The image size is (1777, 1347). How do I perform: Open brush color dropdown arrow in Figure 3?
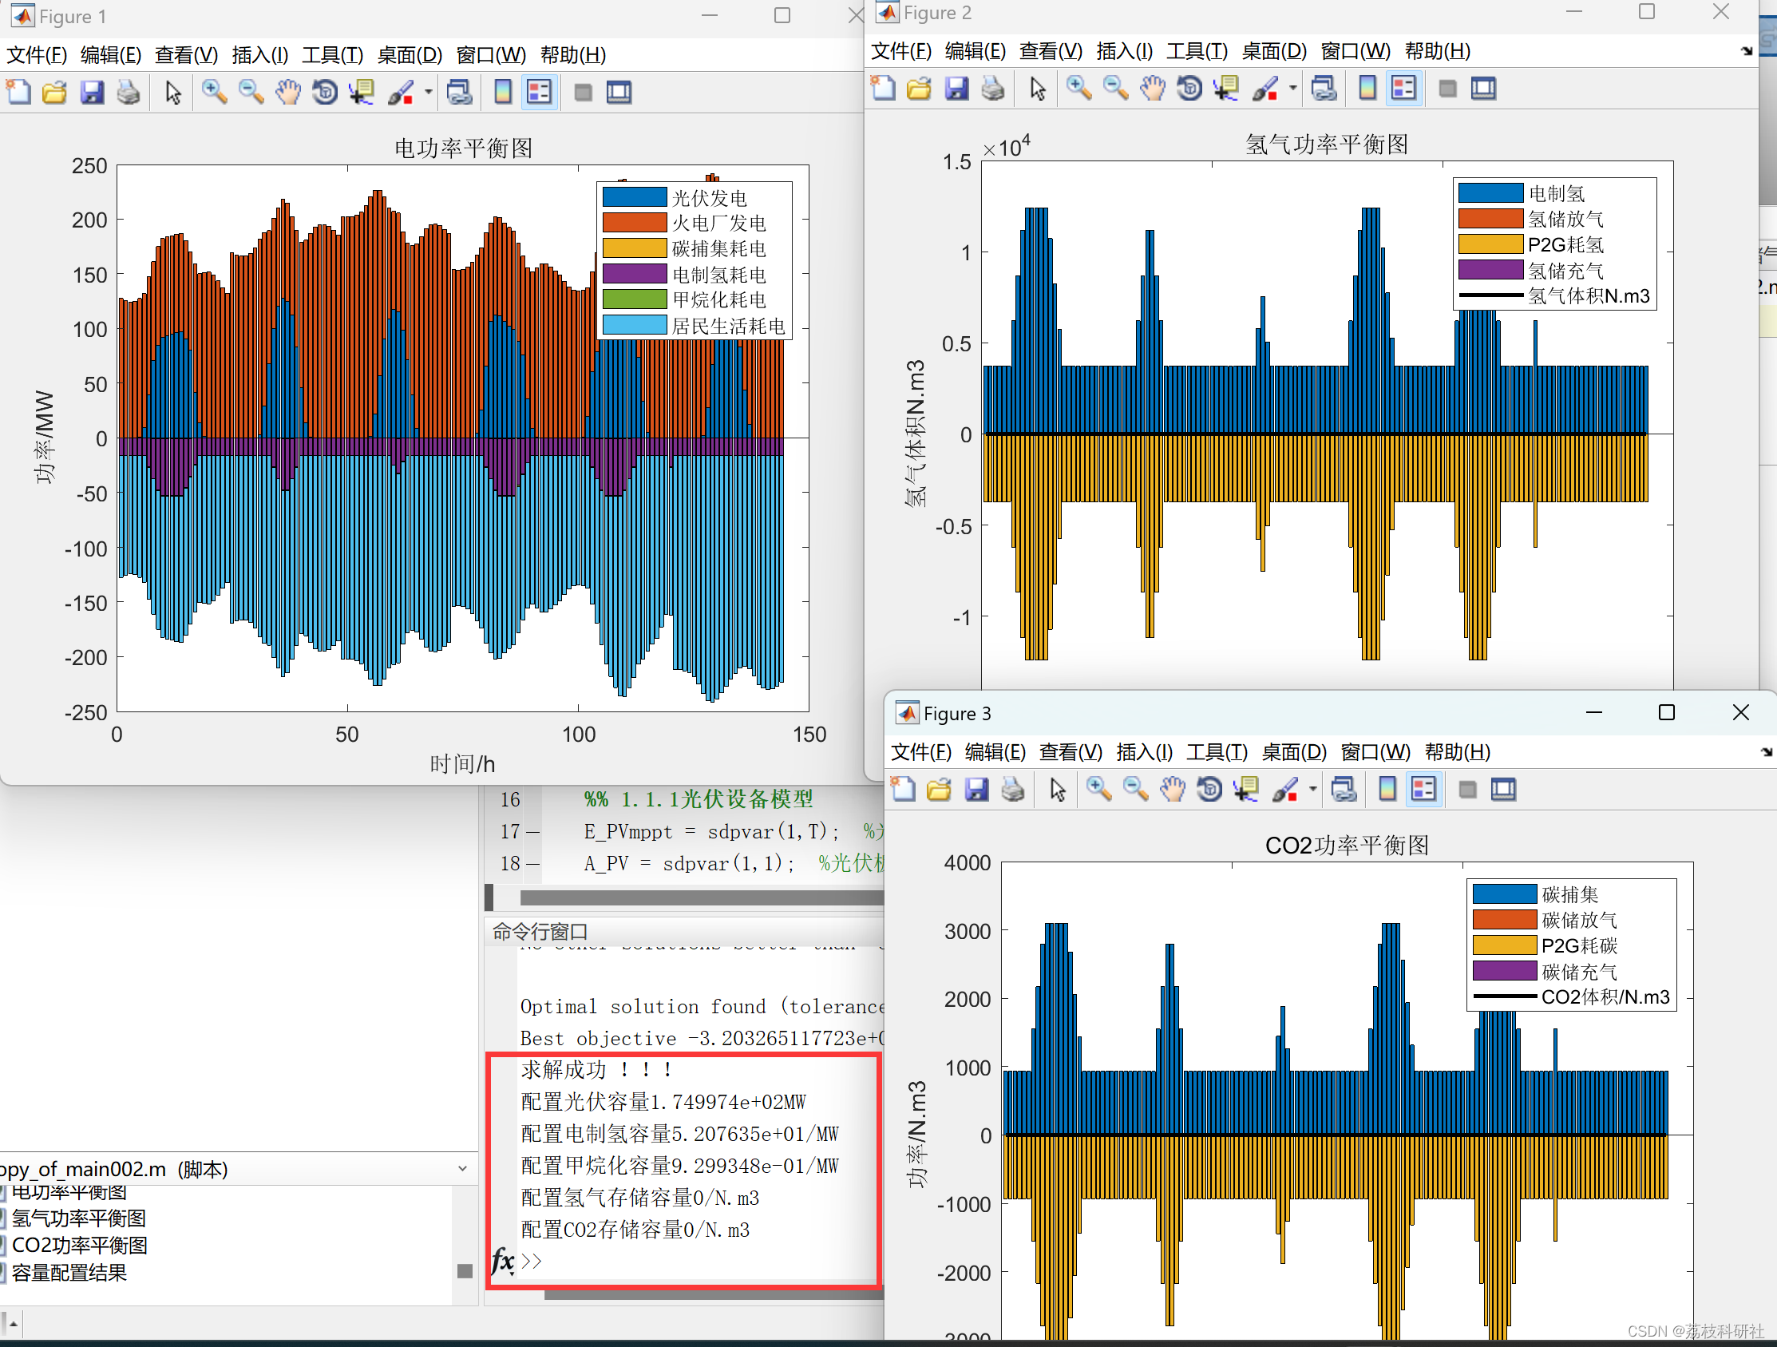point(1312,789)
